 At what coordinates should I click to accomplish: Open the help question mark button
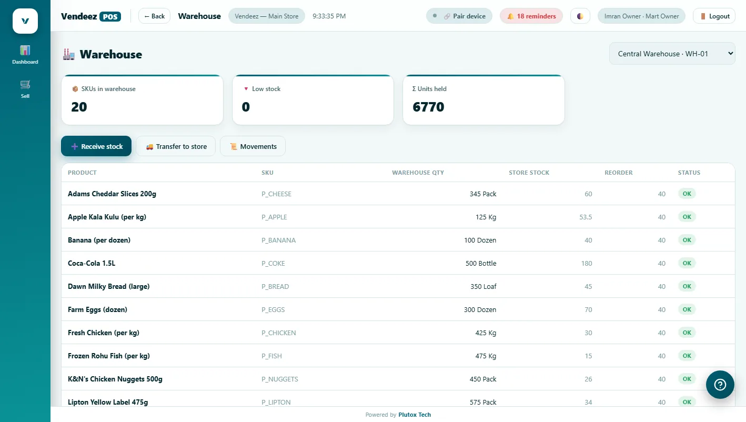pyautogui.click(x=720, y=385)
